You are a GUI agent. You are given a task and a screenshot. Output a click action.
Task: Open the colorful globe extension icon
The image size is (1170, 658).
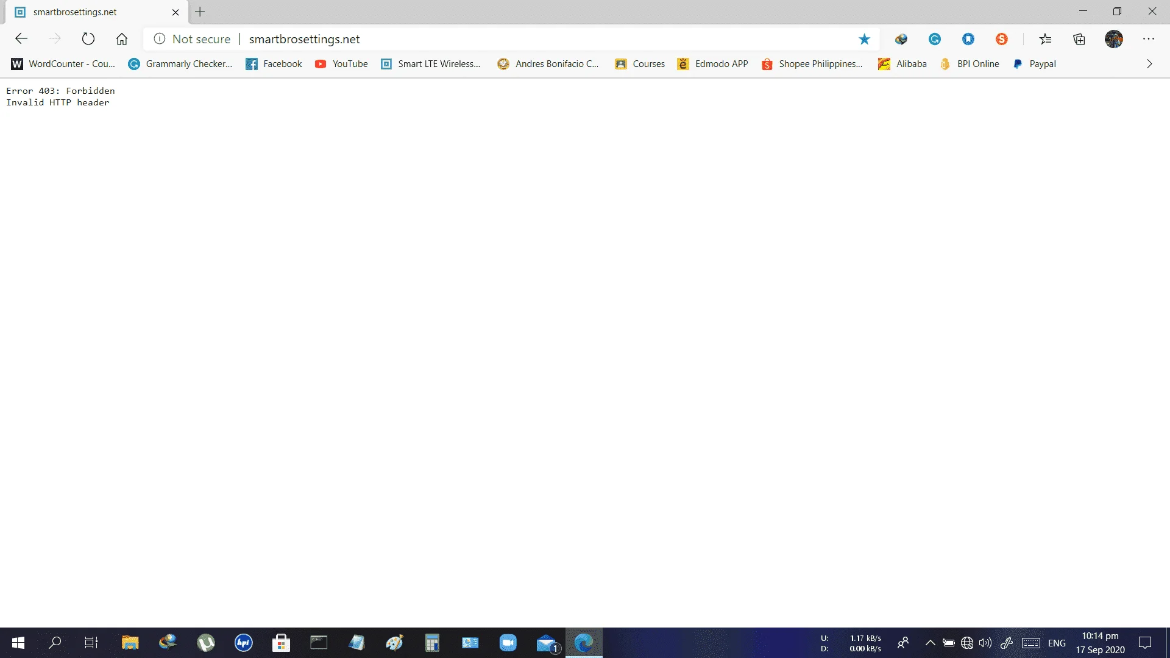[x=901, y=39]
